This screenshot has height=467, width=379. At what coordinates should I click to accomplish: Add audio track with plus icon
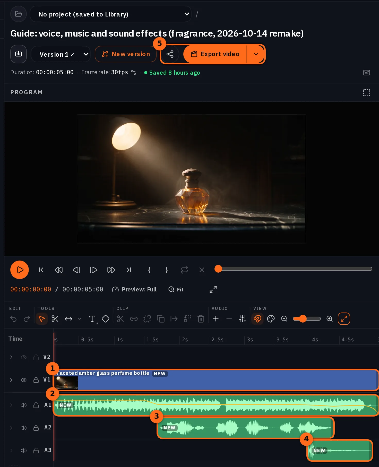[x=216, y=319]
